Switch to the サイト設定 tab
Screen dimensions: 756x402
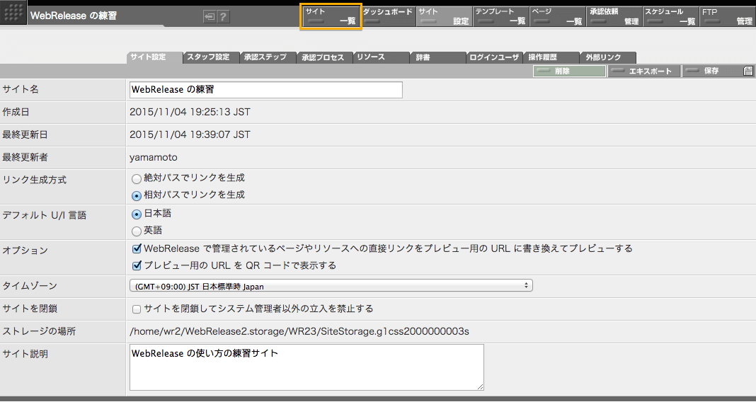coord(154,57)
